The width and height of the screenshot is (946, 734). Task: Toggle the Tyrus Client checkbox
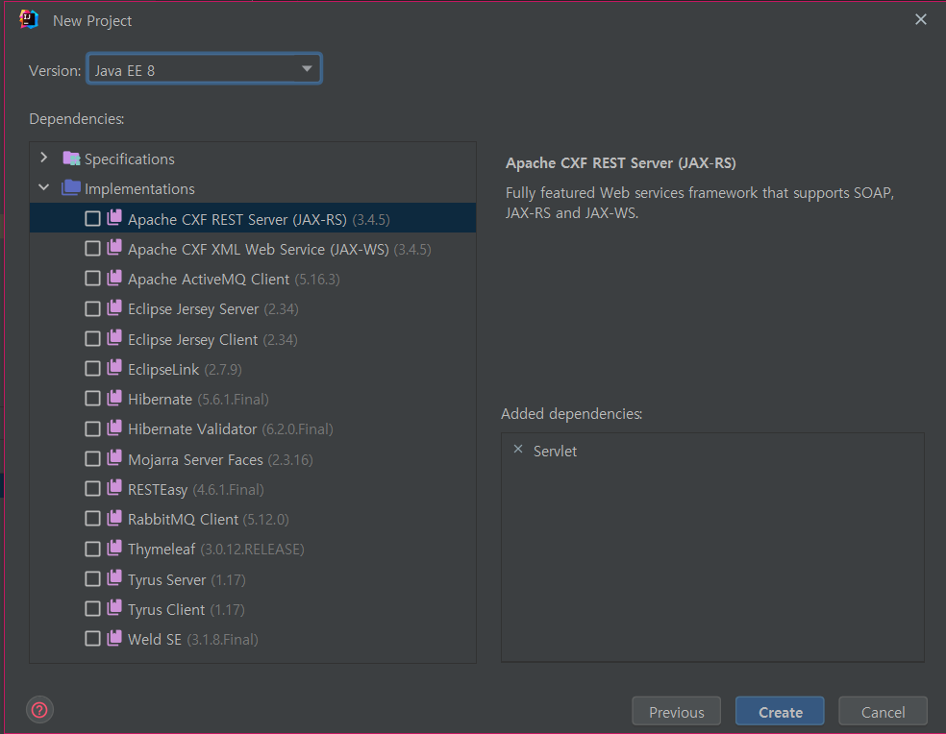pyautogui.click(x=92, y=608)
